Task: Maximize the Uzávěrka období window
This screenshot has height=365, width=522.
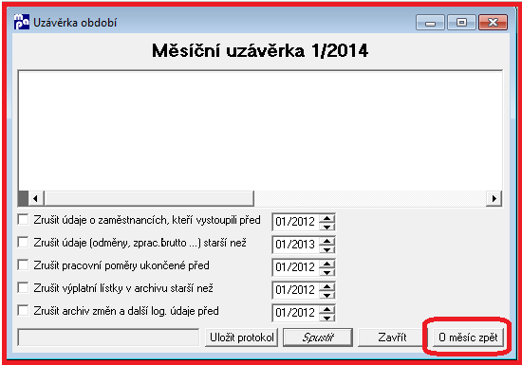Action: click(461, 23)
